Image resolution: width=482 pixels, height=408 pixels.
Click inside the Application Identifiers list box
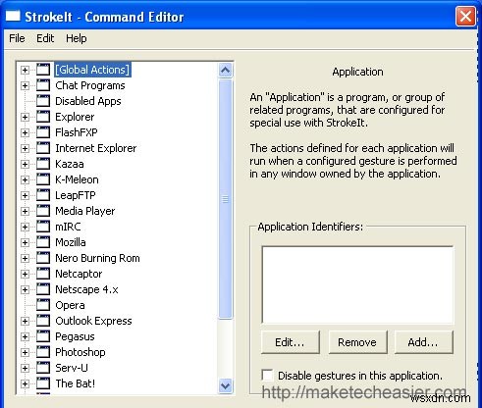[x=357, y=284]
